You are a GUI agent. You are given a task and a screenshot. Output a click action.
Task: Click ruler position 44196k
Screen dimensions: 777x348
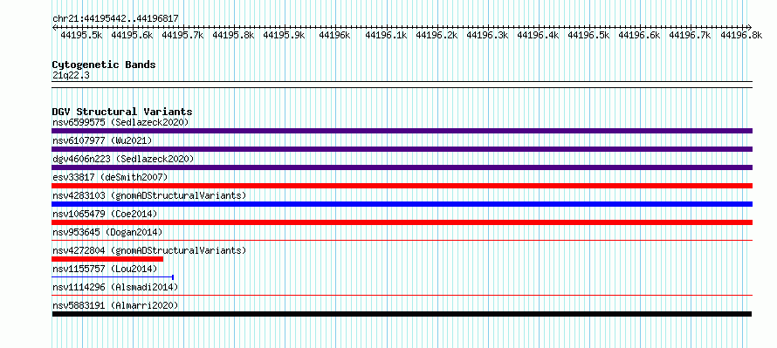[x=334, y=35]
